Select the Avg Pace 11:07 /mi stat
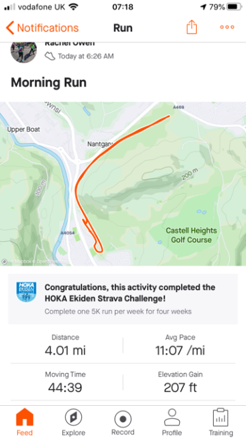This screenshot has width=246, height=438. tap(180, 346)
